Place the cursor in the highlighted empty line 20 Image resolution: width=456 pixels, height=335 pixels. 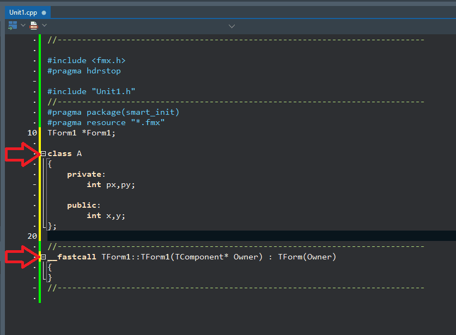(x=252, y=235)
